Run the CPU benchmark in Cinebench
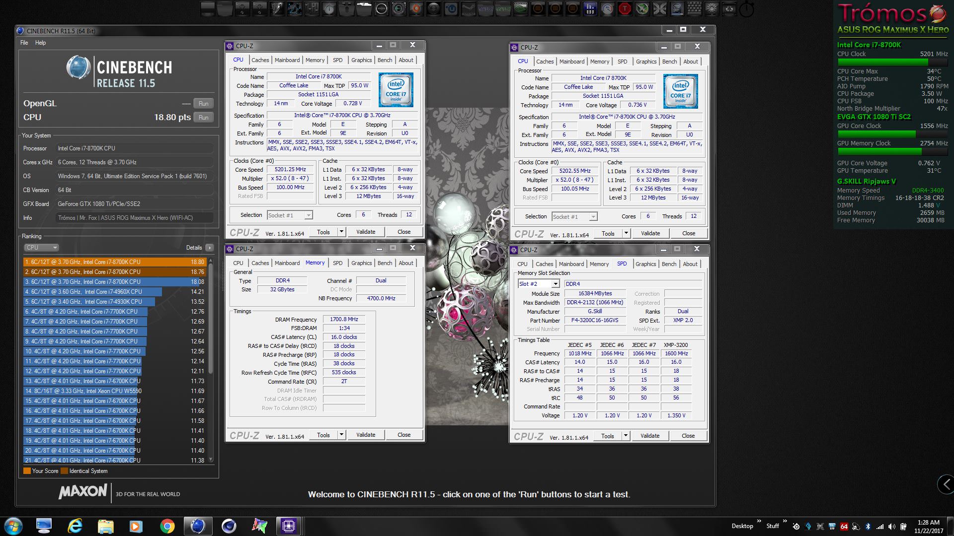954x536 pixels. [203, 118]
